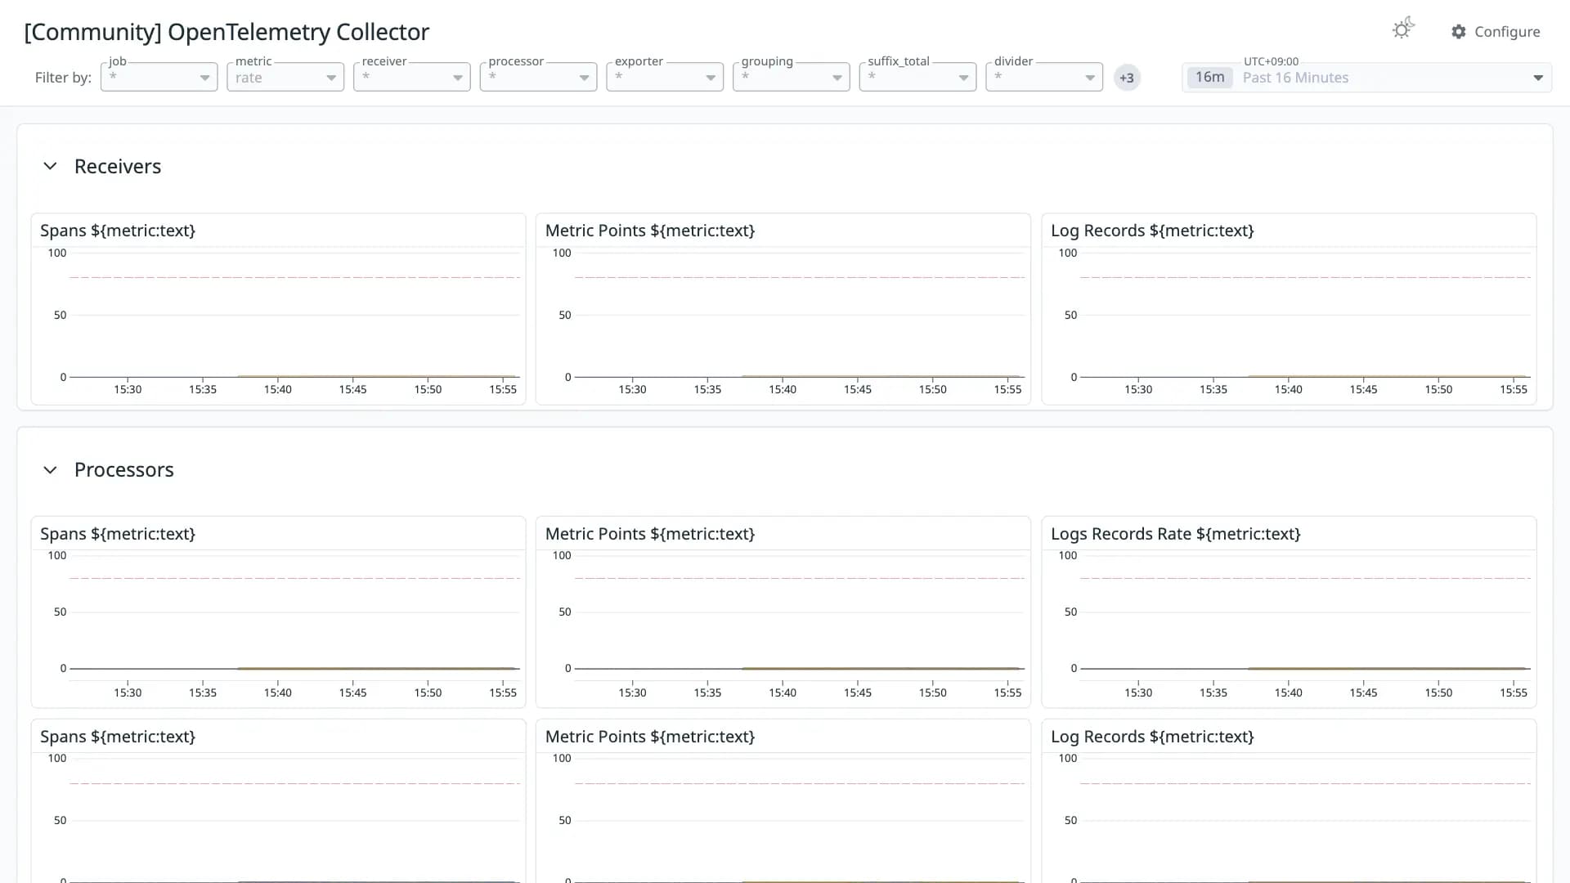Viewport: 1570px width, 883px height.
Task: Open the divider filter dropdown
Action: click(x=1044, y=77)
